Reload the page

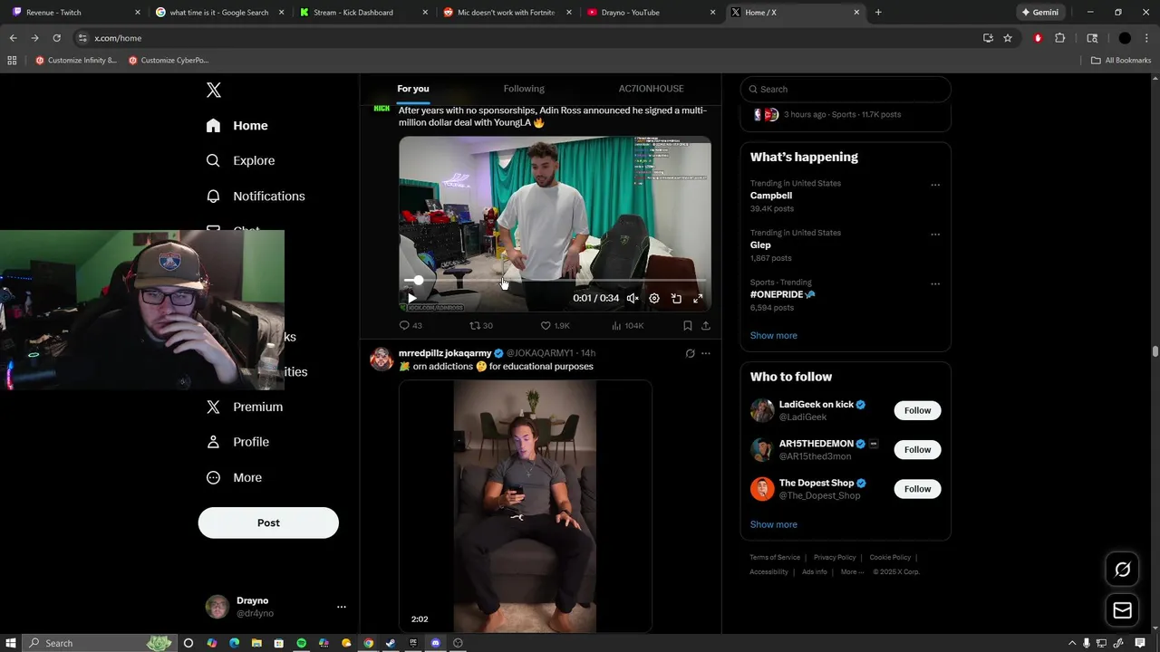click(56, 38)
